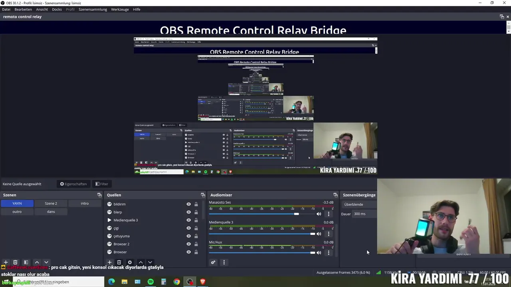Viewport: 511px width, 287px height.
Task: Open the Audiomixer bottom three-dot menu
Action: coord(224,262)
